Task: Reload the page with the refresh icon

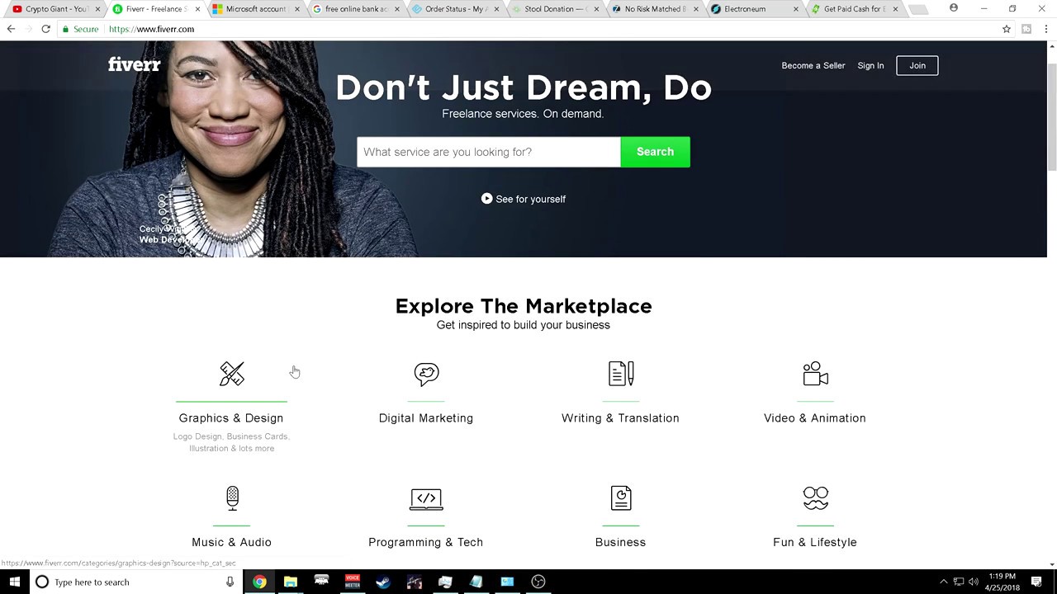Action: (45, 29)
